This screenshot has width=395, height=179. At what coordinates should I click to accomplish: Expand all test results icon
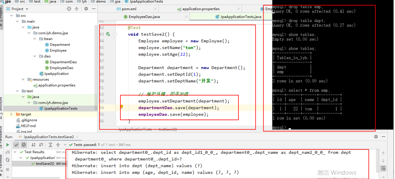[51, 145]
